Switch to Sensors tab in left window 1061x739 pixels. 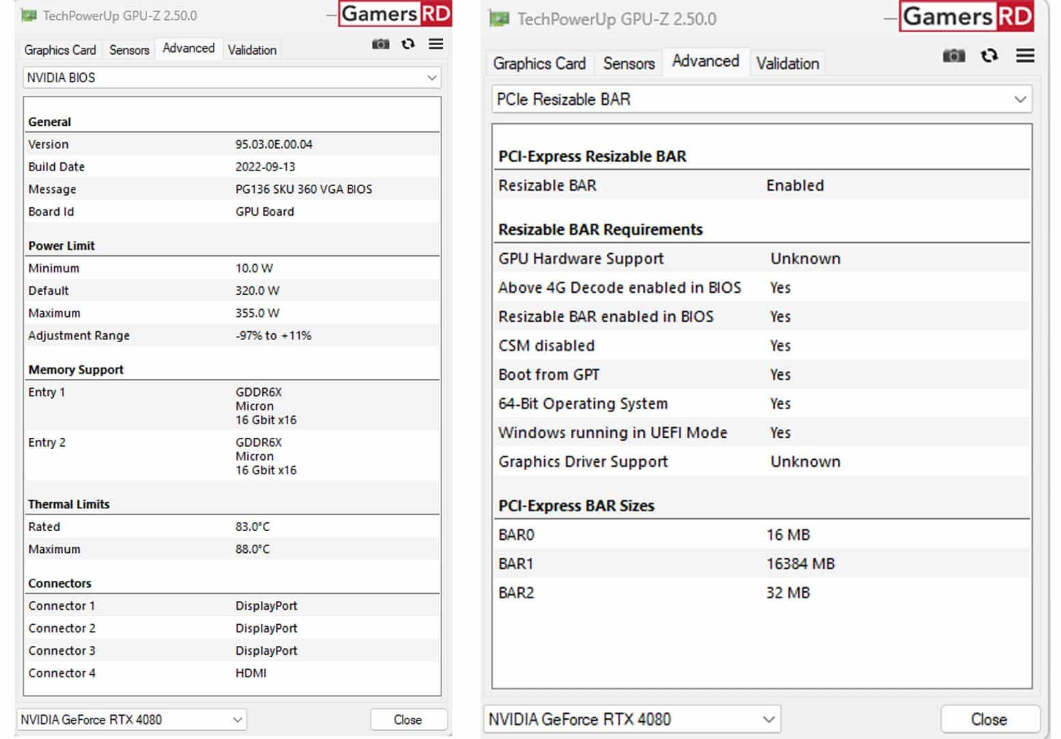(129, 50)
